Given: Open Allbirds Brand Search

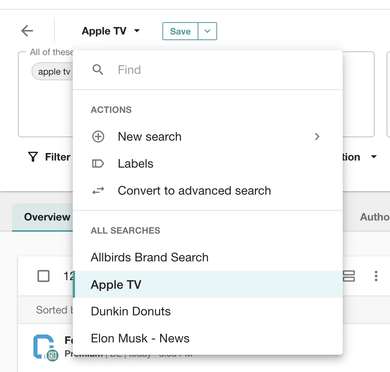Looking at the screenshot, I should click(207, 257).
